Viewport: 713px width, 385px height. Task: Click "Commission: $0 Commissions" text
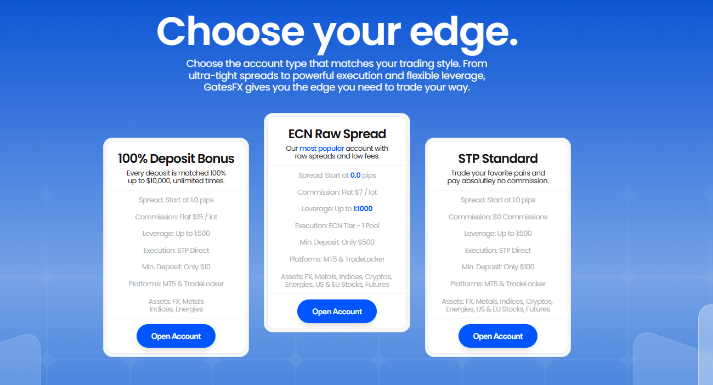pyautogui.click(x=498, y=217)
